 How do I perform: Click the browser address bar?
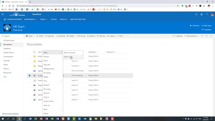coord(96,6)
